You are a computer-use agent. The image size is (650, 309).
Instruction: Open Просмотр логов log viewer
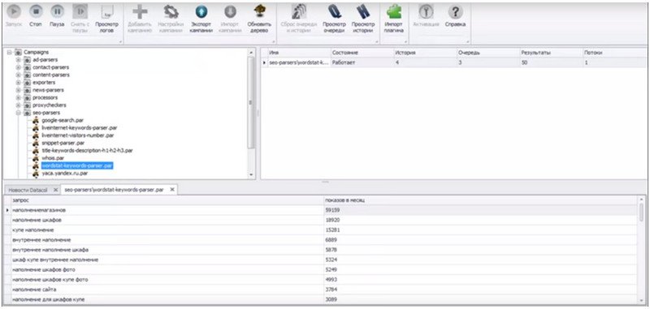106,19
